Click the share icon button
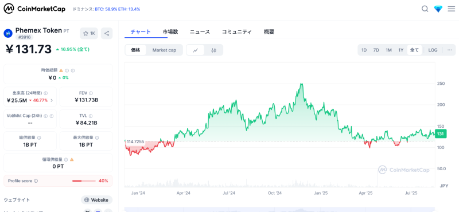Screen dimensions: 459x212 click(x=107, y=33)
